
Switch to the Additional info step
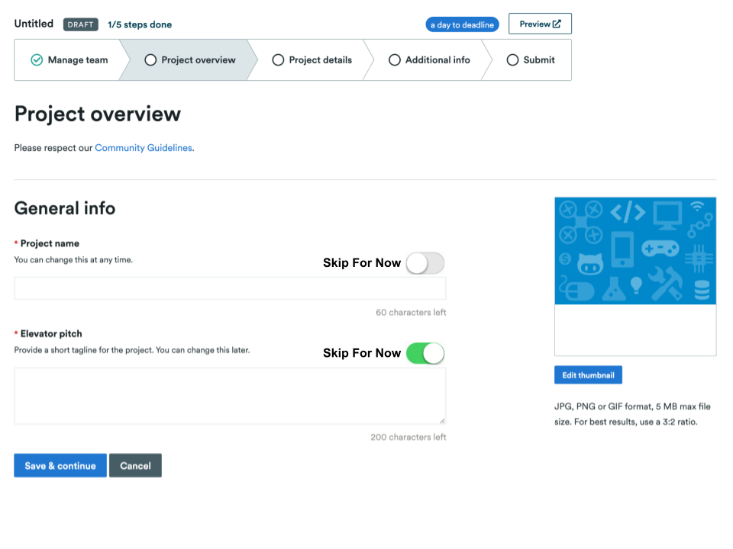pyautogui.click(x=429, y=60)
